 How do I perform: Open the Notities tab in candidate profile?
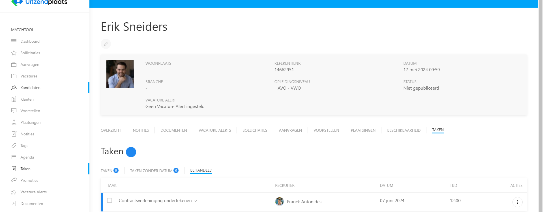(x=141, y=130)
